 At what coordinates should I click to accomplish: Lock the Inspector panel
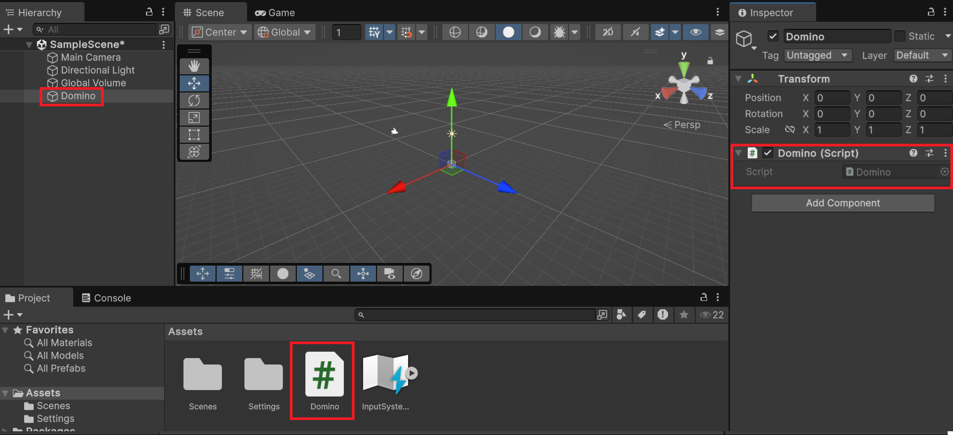(x=931, y=12)
